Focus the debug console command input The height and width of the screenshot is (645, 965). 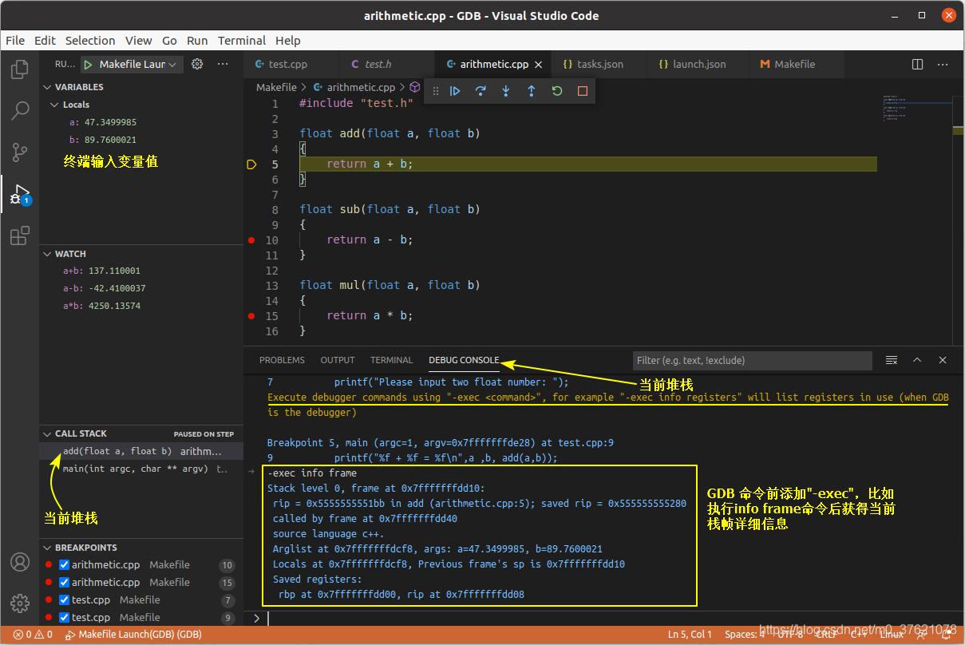610,618
